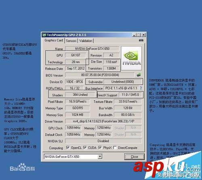Viewport: 202px width, 180px height.
Task: Click the Driver Version value nv4_disp
Action: pyautogui.click(x=103, y=121)
